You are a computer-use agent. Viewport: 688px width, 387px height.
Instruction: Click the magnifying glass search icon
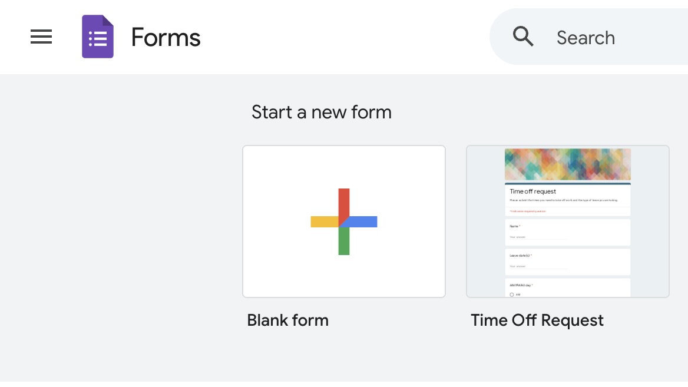tap(523, 37)
